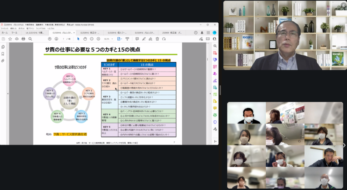347x190 pixels.
Task: Open the attachments paperclip panel
Action: coord(3,60)
